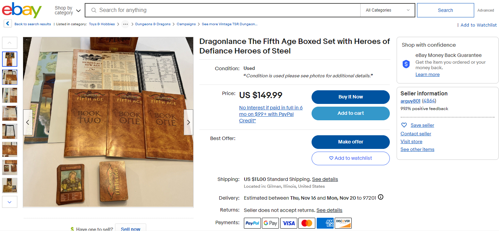
Task: Expand hidden breadcrumb categories ellipsis
Action: pos(126,24)
